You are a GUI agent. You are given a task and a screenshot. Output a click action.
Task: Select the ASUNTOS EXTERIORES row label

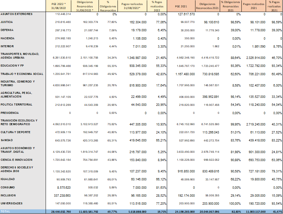pos(17,14)
